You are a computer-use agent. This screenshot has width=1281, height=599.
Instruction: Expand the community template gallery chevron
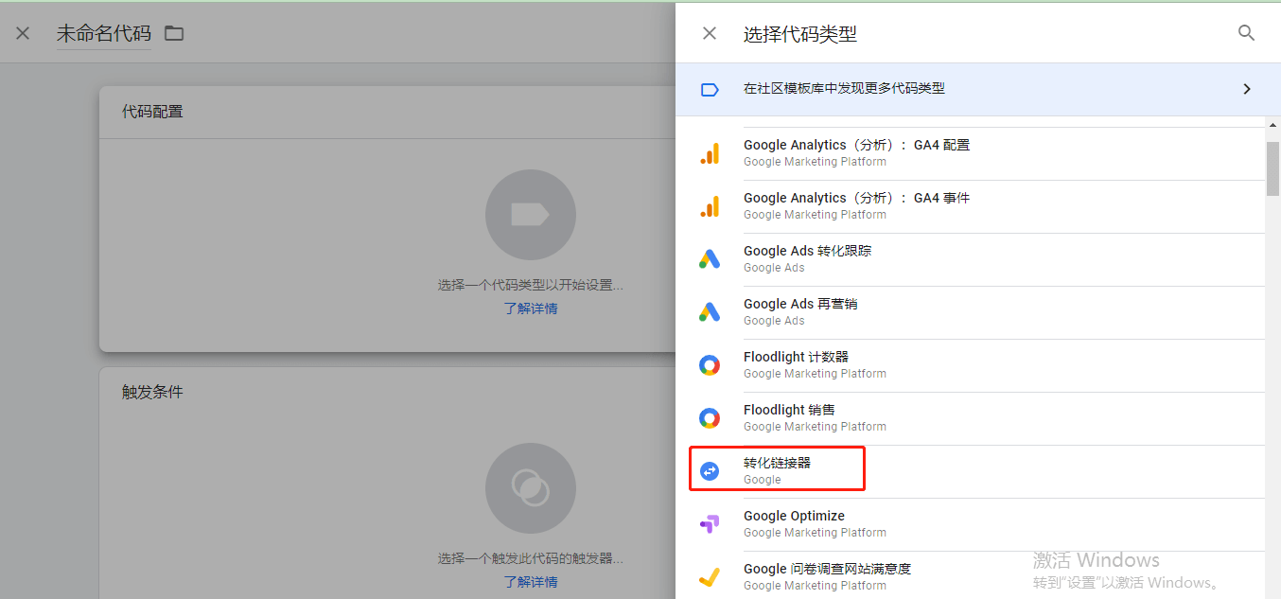[1246, 89]
